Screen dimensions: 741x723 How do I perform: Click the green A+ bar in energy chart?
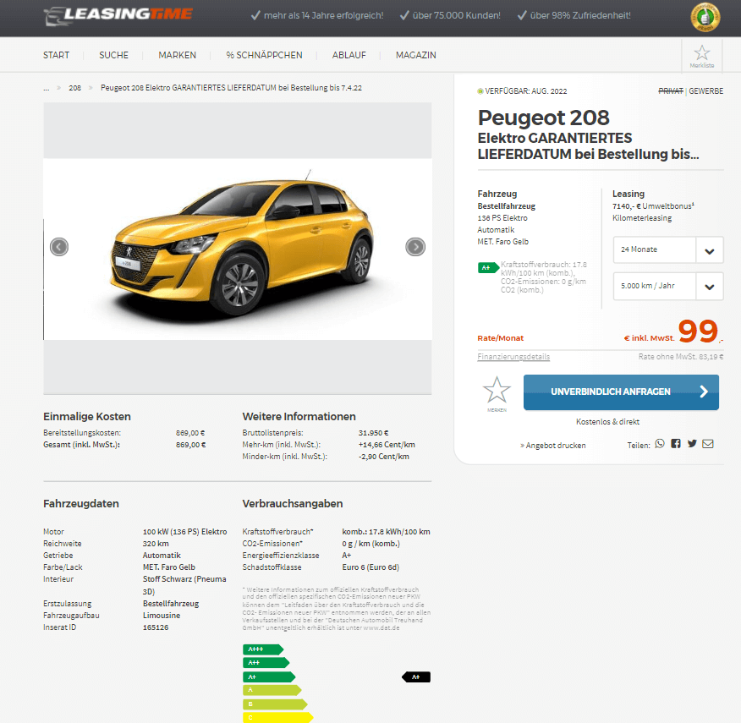[269, 677]
